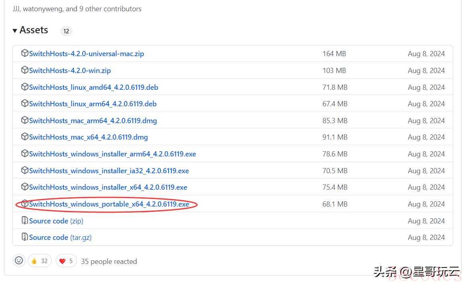Open the smiley add-reaction button
Viewport: 468px width, 286px height.
pyautogui.click(x=19, y=261)
